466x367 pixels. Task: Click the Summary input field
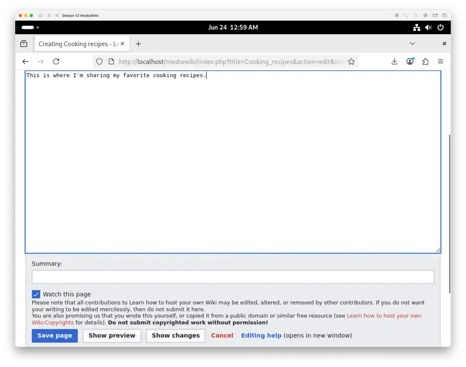click(x=233, y=277)
